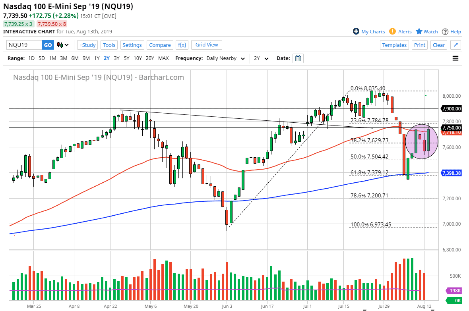Click the Templates button
Viewport: 469px width, 311px height.
pos(394,45)
